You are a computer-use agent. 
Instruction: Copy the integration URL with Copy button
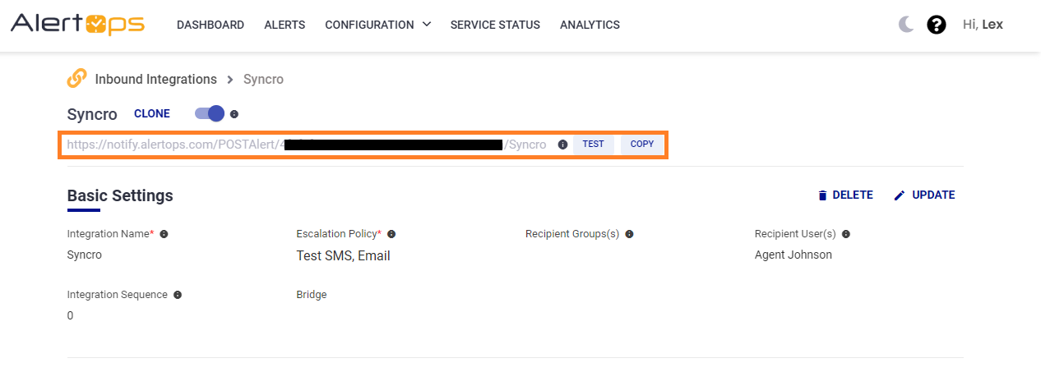[641, 145]
